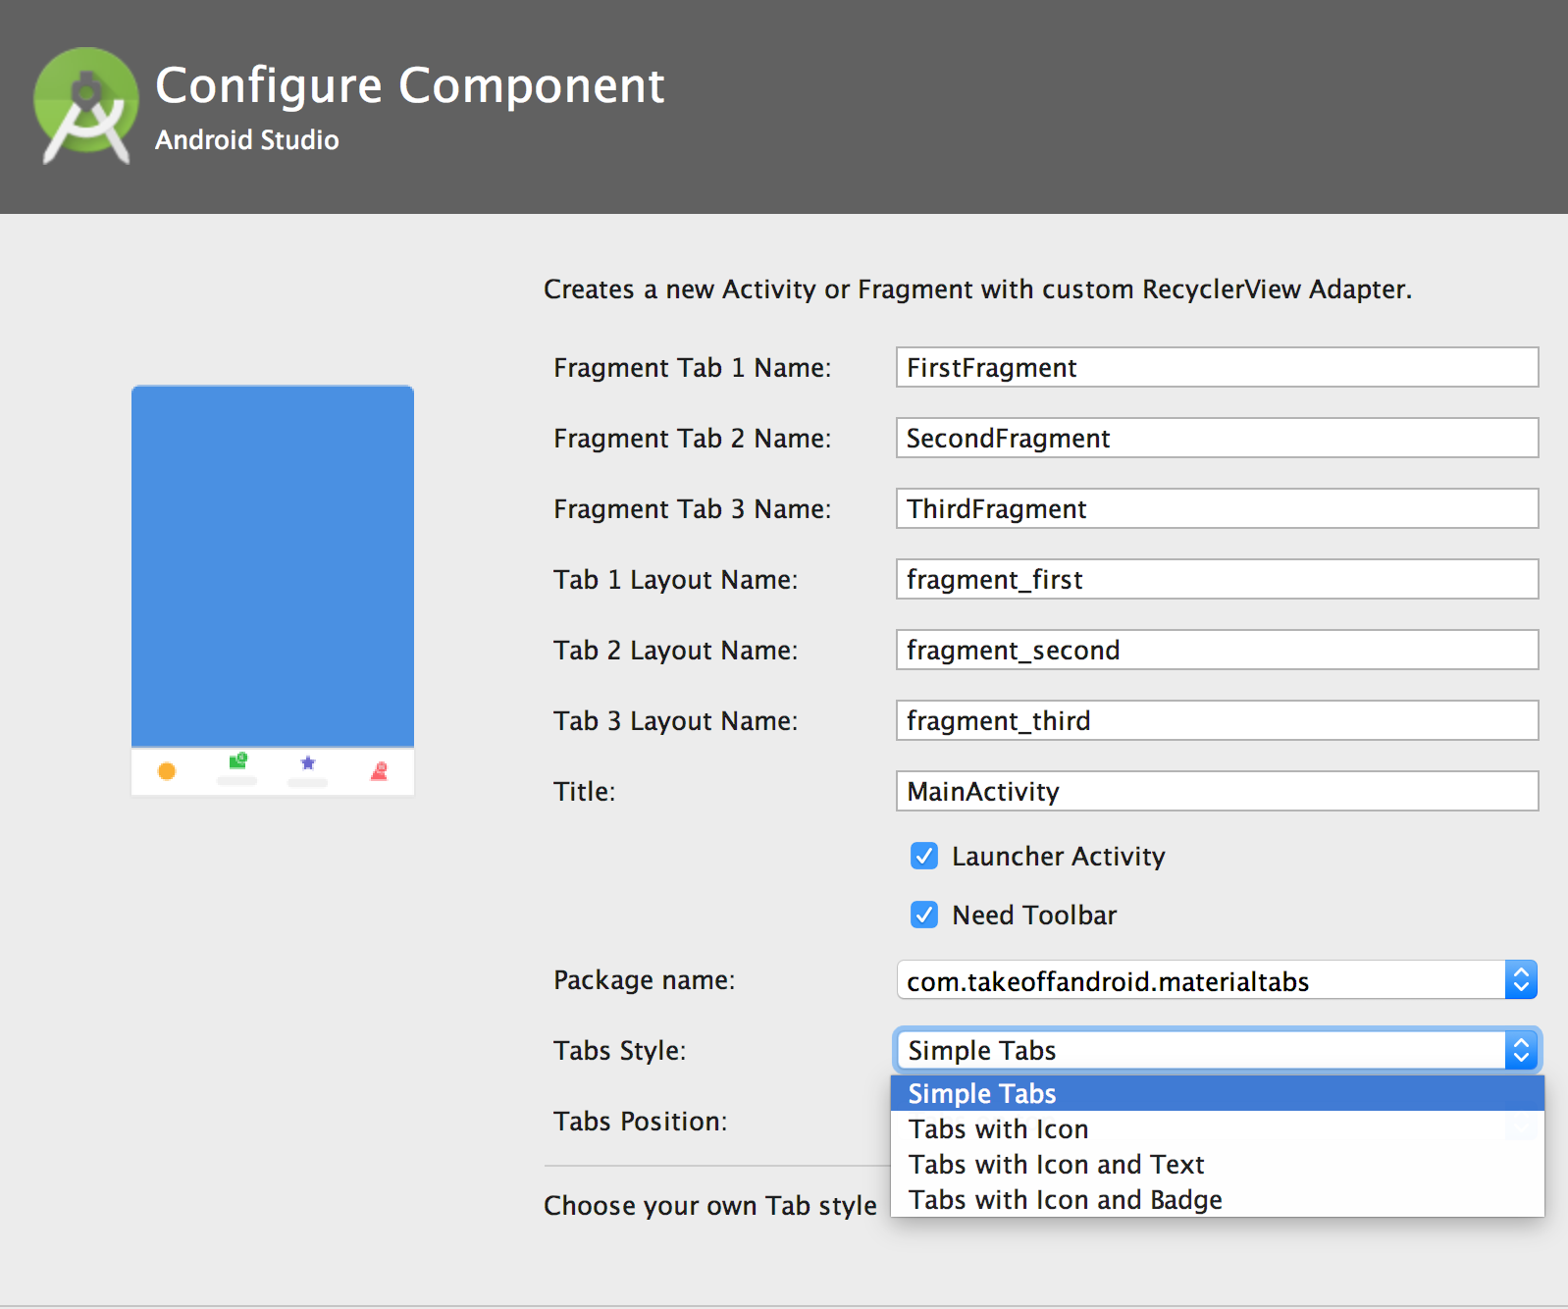Viewport: 1568px width, 1309px height.
Task: Click the Title field containing MainActivity
Action: coord(1217,792)
